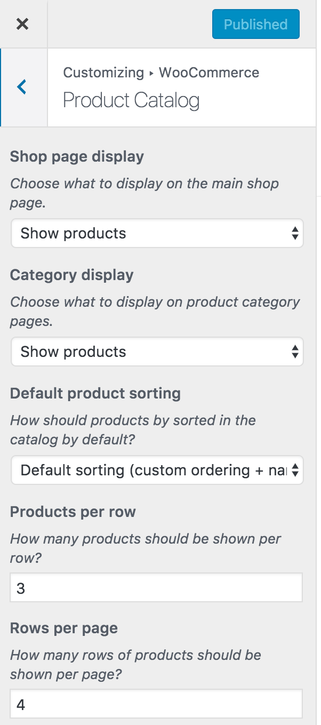This screenshot has width=321, height=725.
Task: Click the Rows per page label
Action: pyautogui.click(x=63, y=628)
